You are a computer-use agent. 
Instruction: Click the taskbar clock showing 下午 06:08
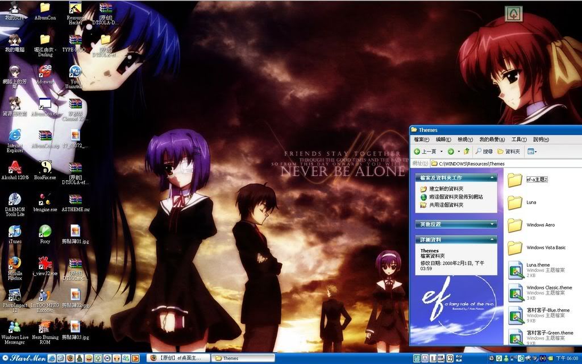pyautogui.click(x=567, y=358)
